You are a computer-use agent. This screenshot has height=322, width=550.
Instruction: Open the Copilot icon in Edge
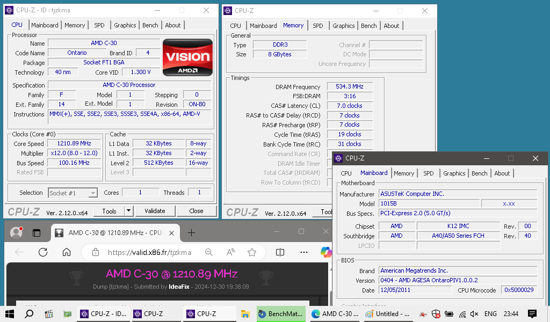tap(326, 252)
